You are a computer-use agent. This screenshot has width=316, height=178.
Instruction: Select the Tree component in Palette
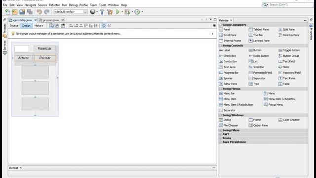pos(254,84)
